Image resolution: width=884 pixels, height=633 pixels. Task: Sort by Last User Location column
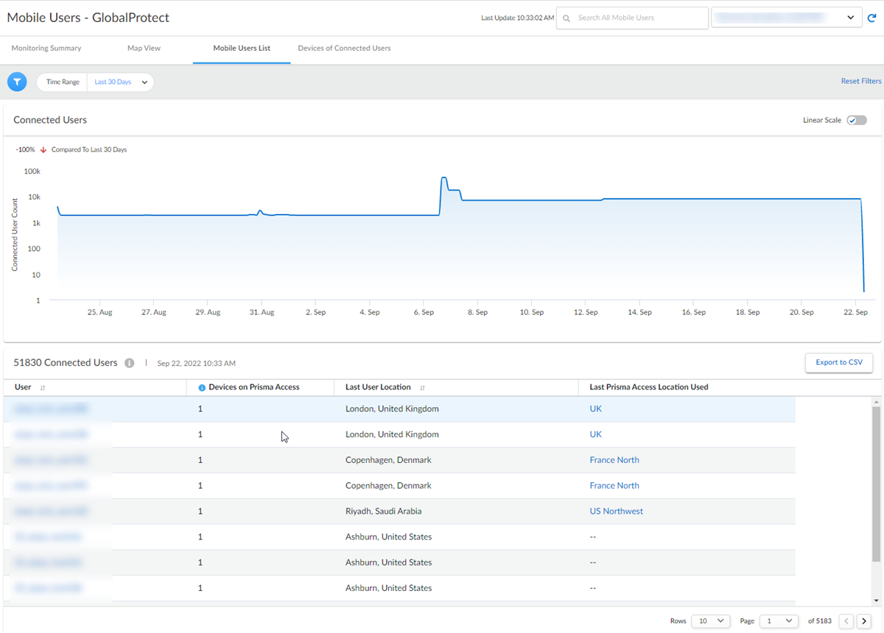pos(423,387)
